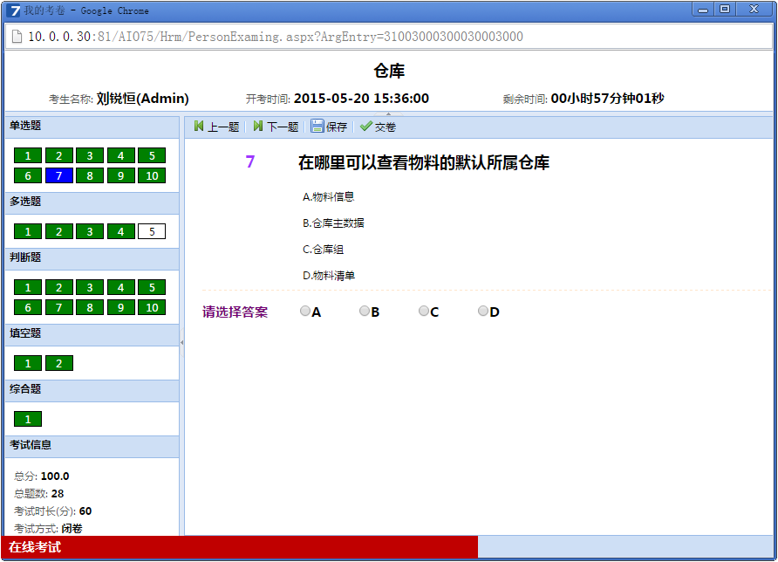Collapse the 填空题 section header
778x562 pixels.
click(92, 334)
